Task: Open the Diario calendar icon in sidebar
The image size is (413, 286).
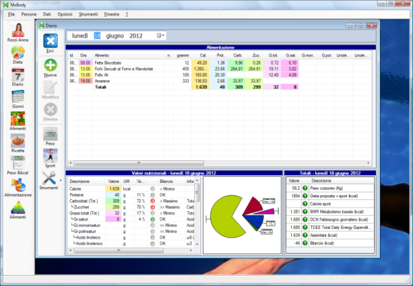Action: tap(18, 75)
